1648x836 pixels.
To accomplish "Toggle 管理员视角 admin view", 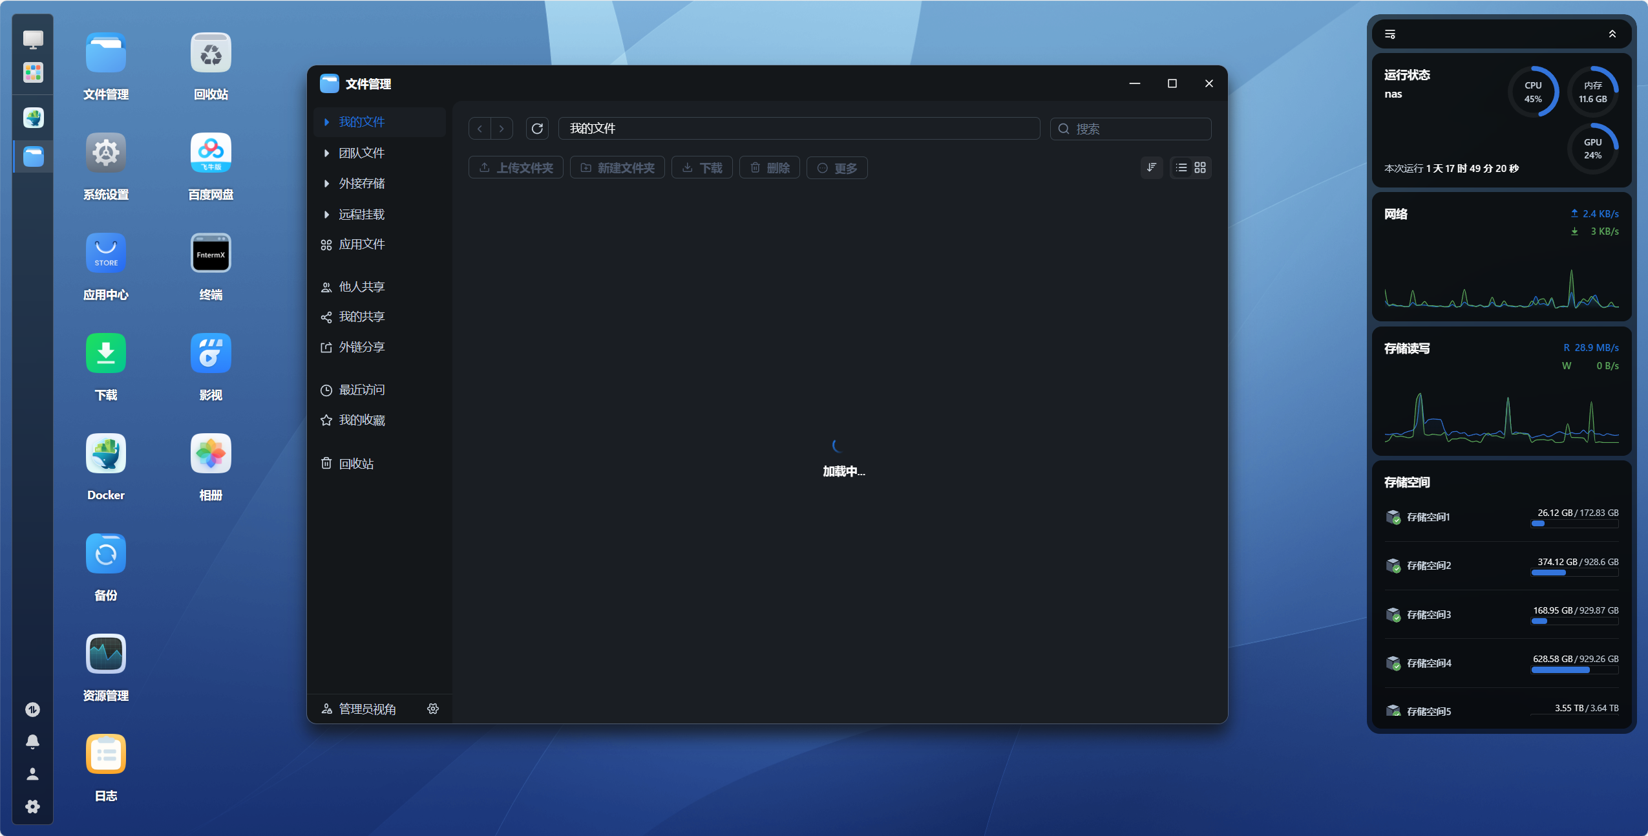I will [x=366, y=709].
